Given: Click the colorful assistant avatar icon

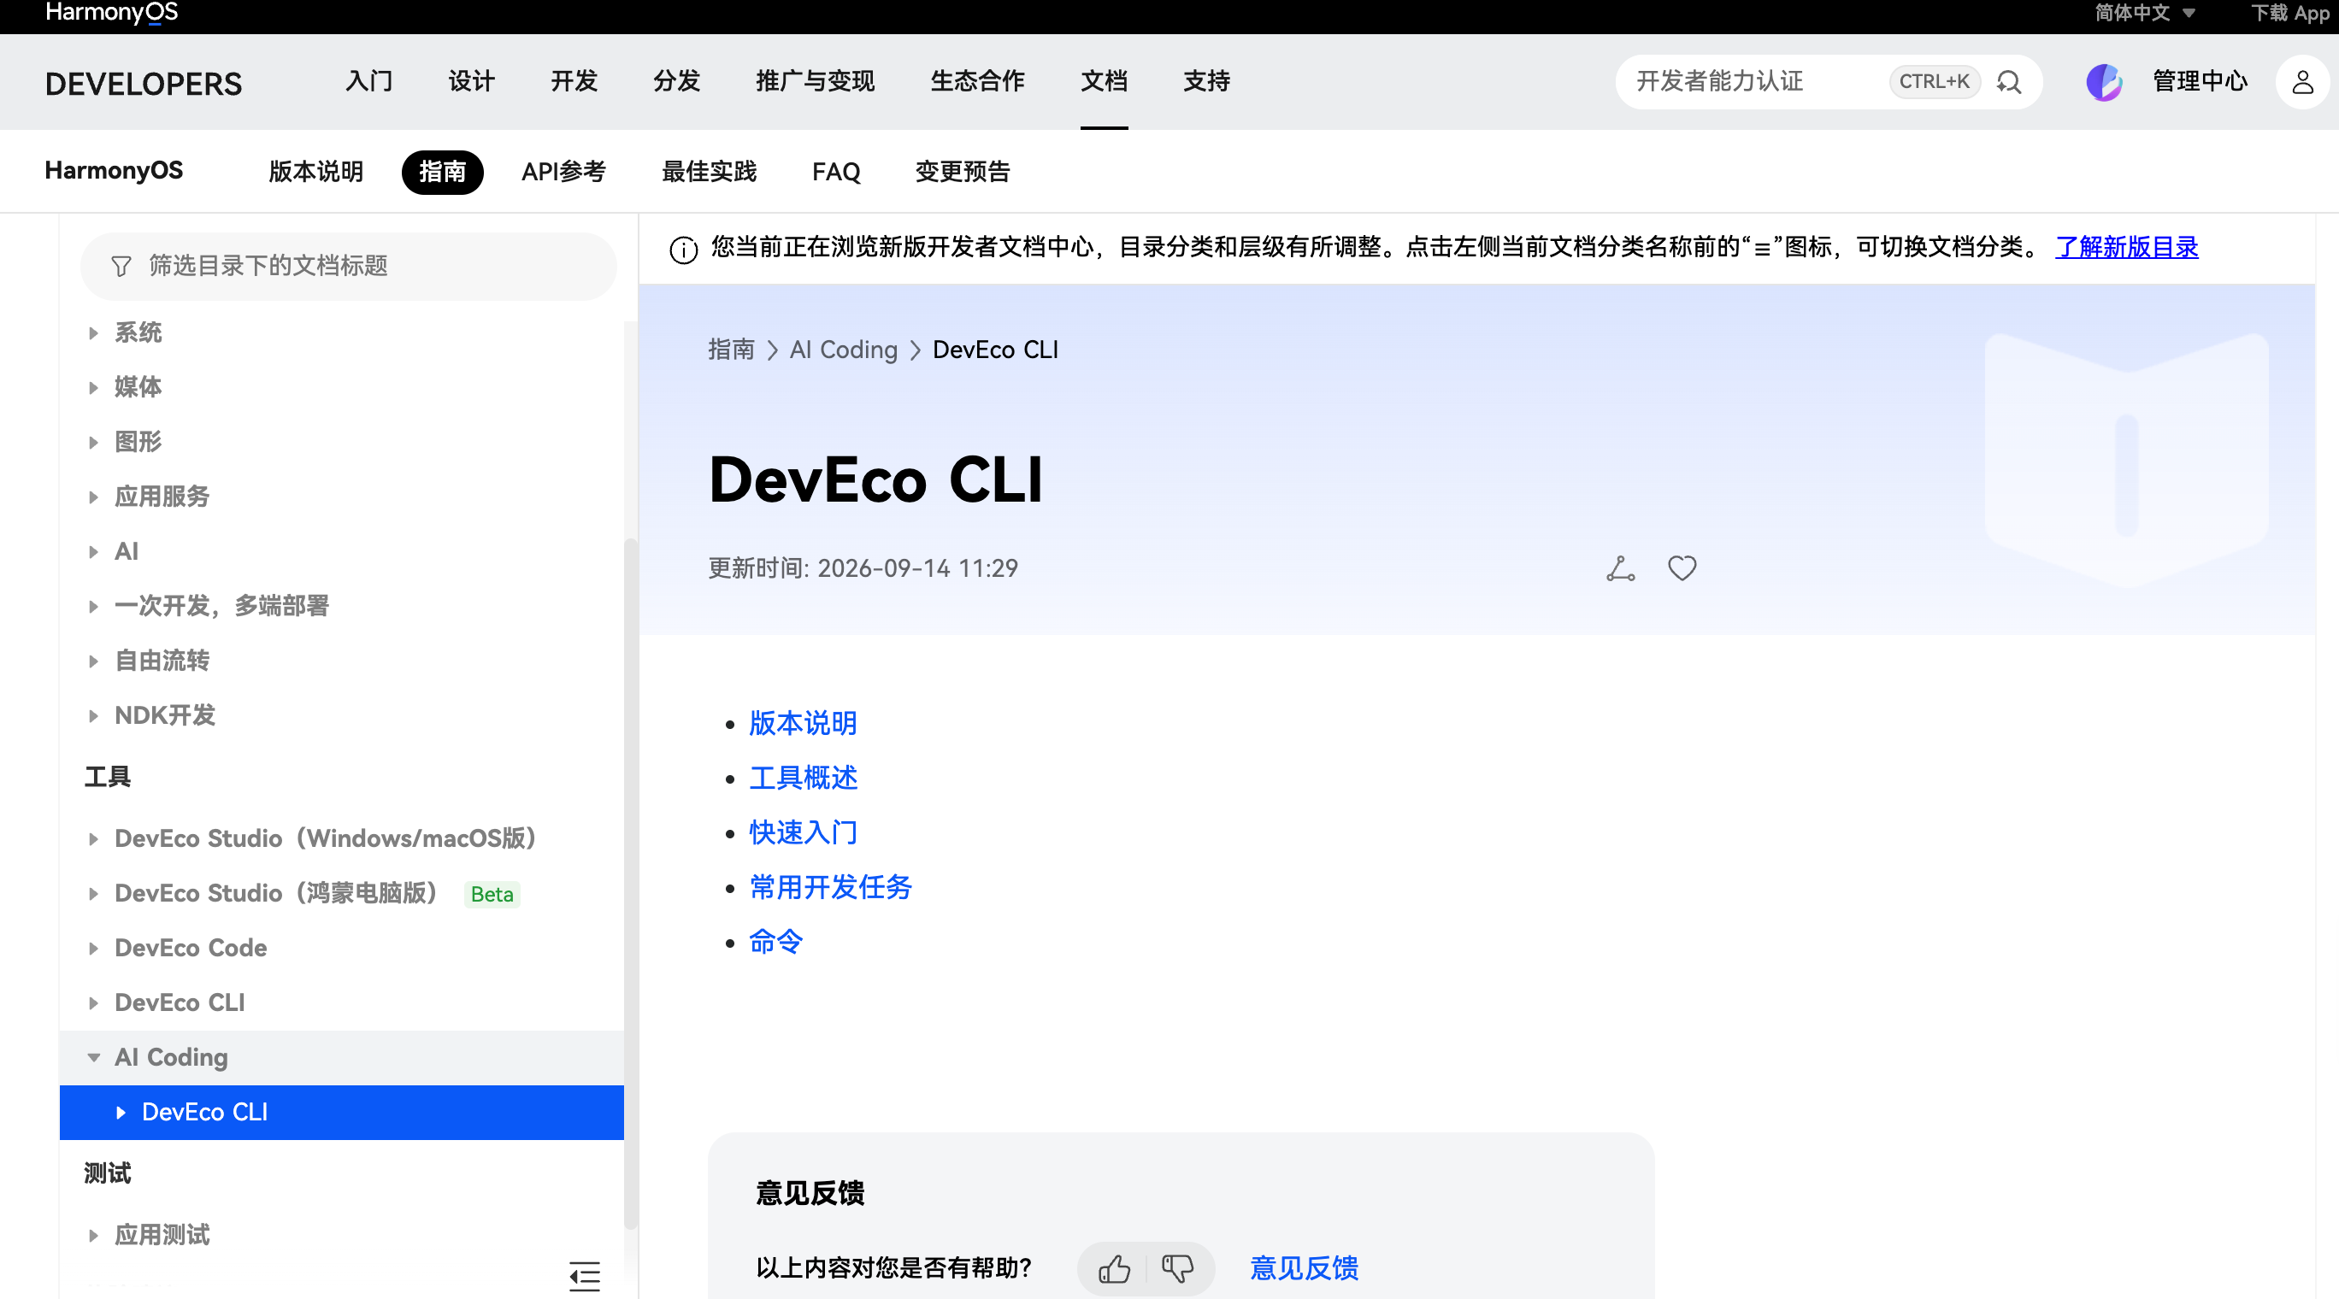Looking at the screenshot, I should 2103,82.
